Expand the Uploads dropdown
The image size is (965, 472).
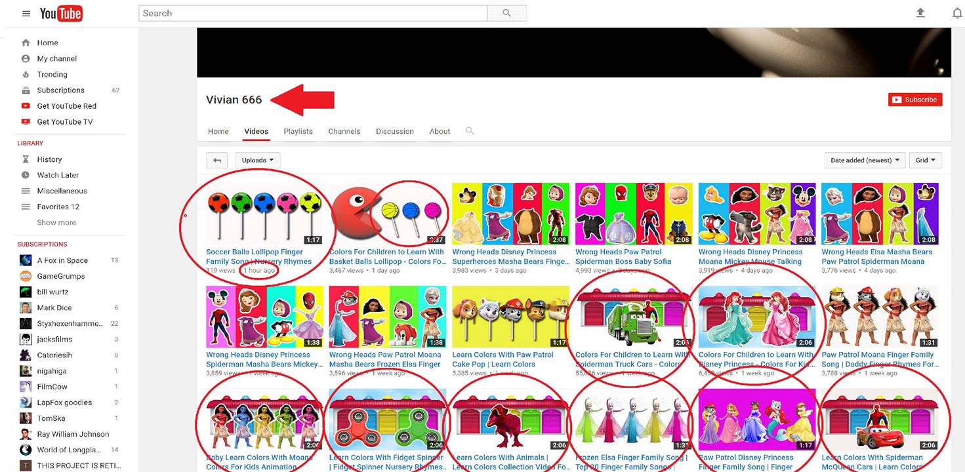click(x=258, y=160)
